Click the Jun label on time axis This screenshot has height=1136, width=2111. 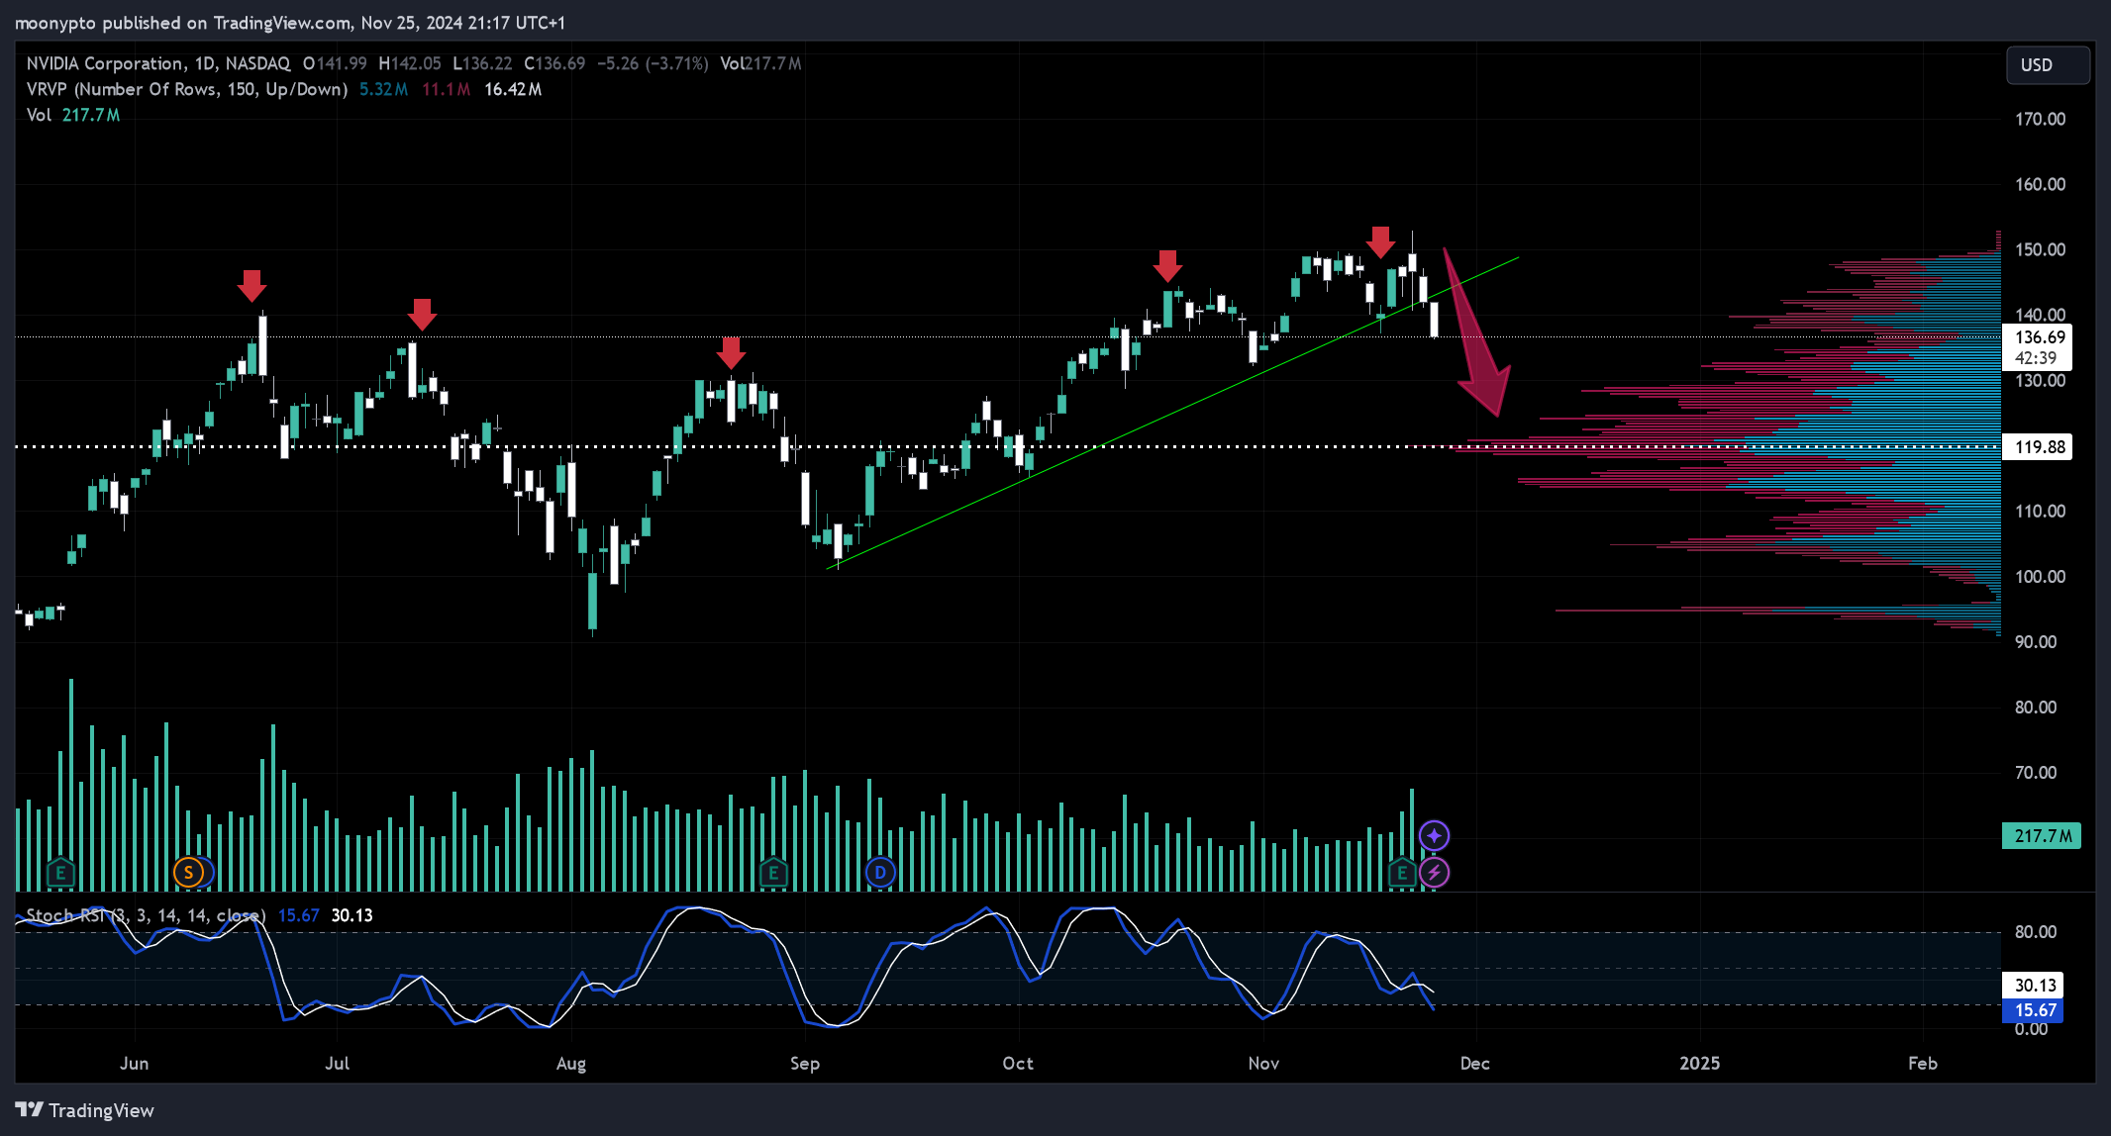[134, 1063]
